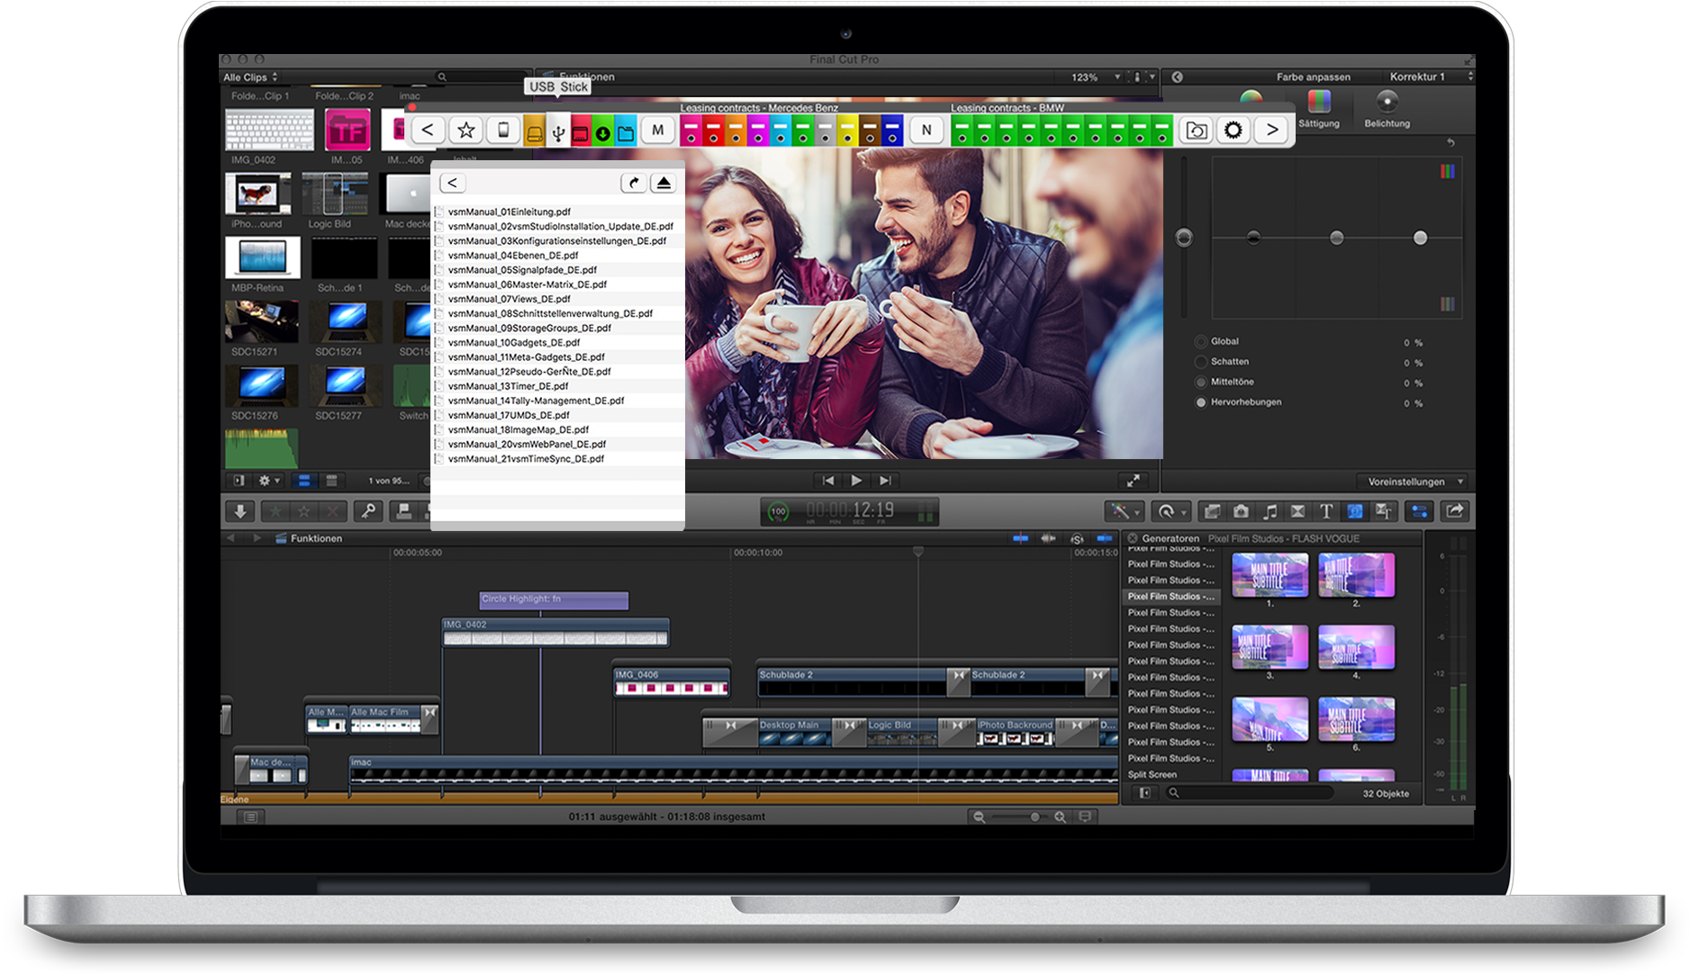The width and height of the screenshot is (1690, 974).
Task: Open the enhancements magic wand dropdown
Action: point(1124,511)
